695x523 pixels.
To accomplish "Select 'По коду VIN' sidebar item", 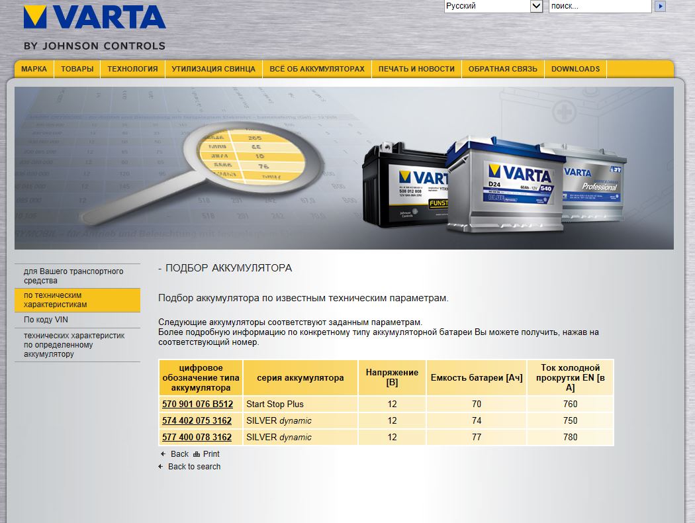I will pos(77,320).
